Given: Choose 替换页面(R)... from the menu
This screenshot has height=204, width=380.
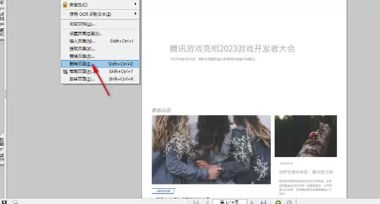Looking at the screenshot, I should pyautogui.click(x=100, y=56).
